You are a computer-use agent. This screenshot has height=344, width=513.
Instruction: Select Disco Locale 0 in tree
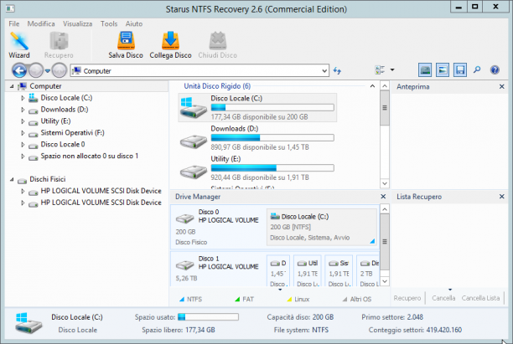(x=63, y=145)
